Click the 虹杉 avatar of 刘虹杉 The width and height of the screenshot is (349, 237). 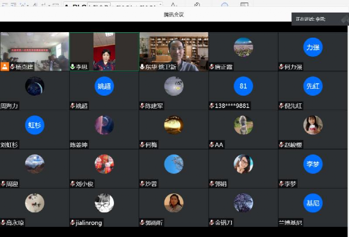(35, 125)
